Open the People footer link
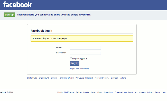 coord(86,92)
